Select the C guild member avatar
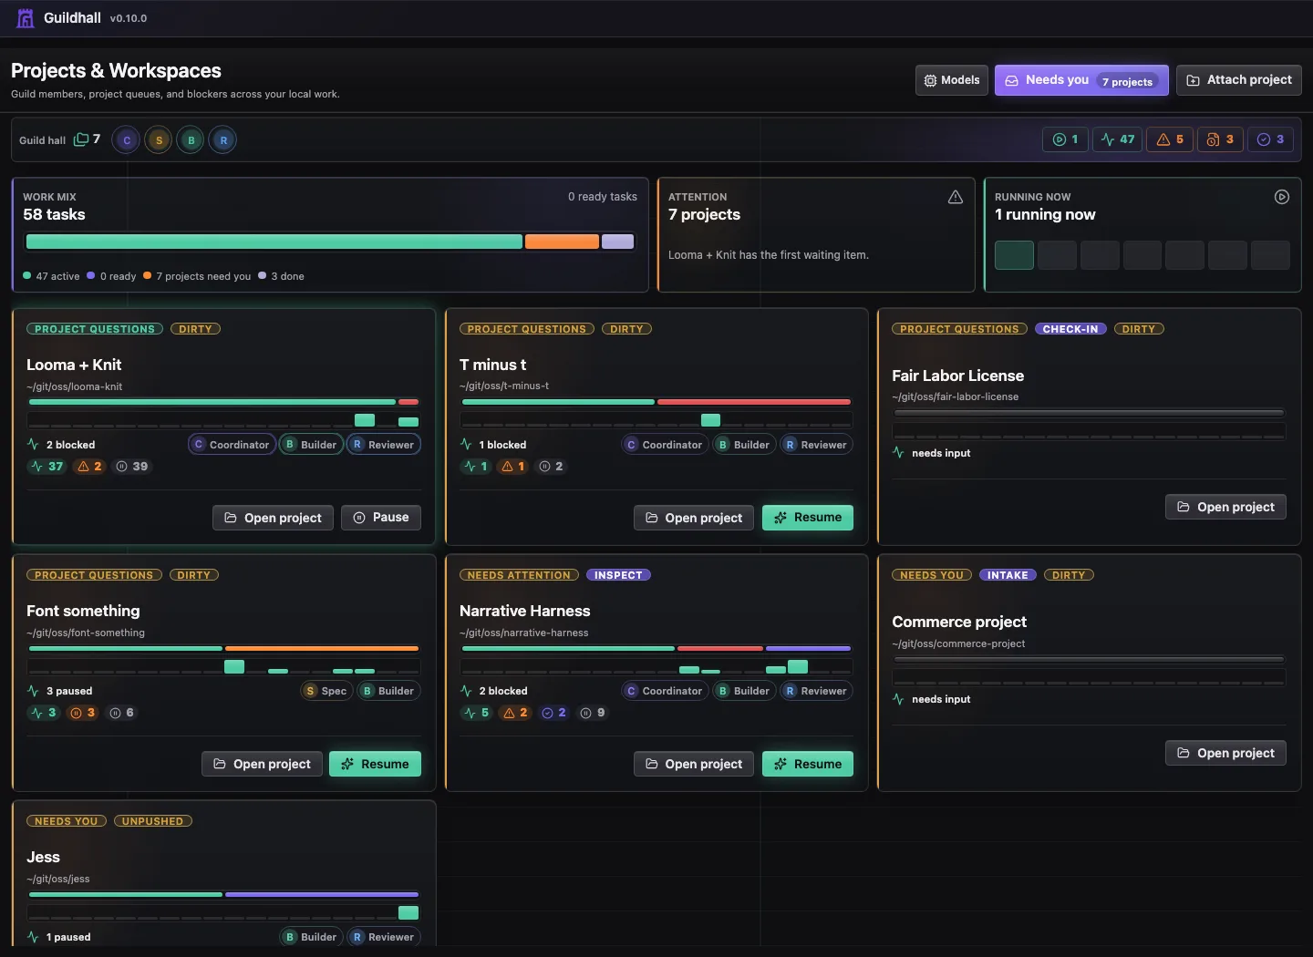The height and width of the screenshot is (957, 1313). [127, 140]
